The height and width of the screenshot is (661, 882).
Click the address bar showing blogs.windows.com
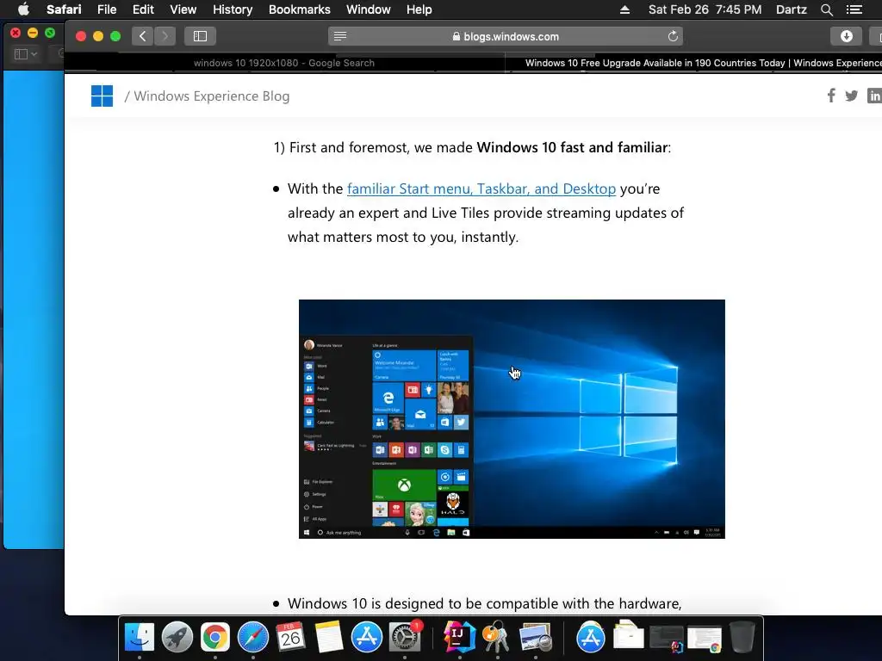point(505,36)
